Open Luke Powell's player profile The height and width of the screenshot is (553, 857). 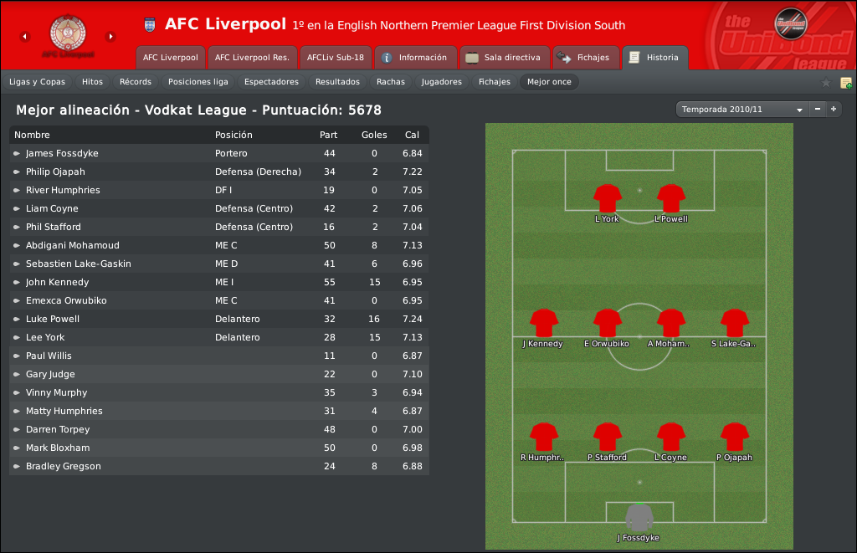point(53,319)
